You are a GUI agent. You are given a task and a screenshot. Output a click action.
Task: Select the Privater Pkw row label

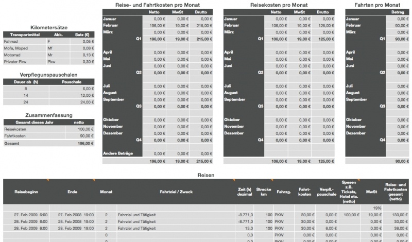coord(24,61)
